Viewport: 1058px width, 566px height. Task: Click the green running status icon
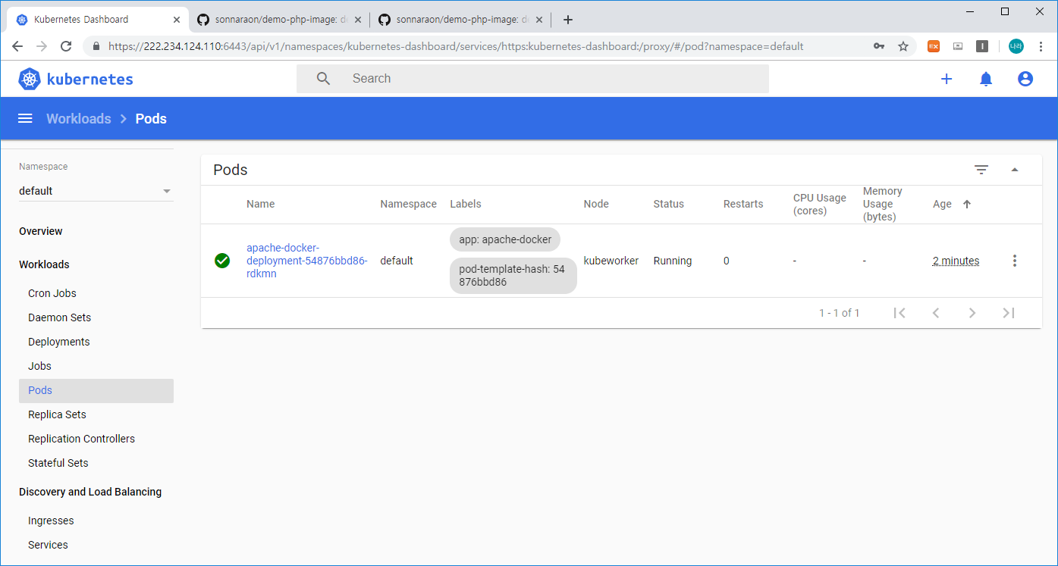click(222, 261)
